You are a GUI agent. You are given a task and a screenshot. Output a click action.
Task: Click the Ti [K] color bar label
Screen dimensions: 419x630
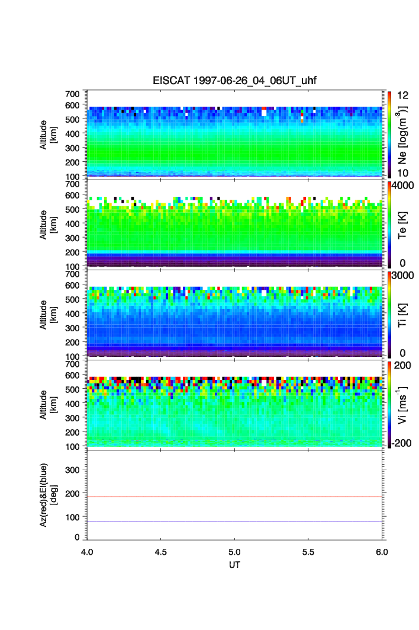(x=402, y=315)
